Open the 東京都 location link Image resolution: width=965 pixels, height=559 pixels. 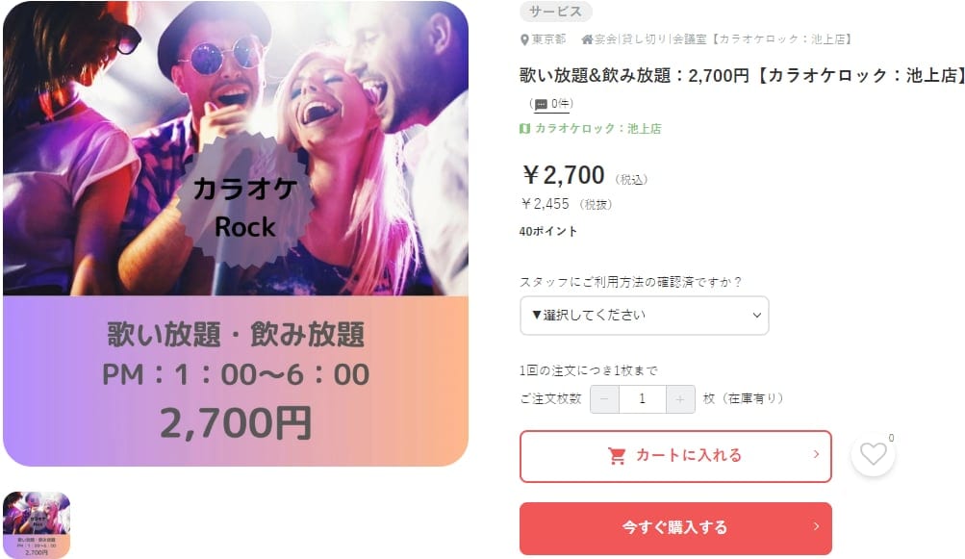[x=548, y=39]
